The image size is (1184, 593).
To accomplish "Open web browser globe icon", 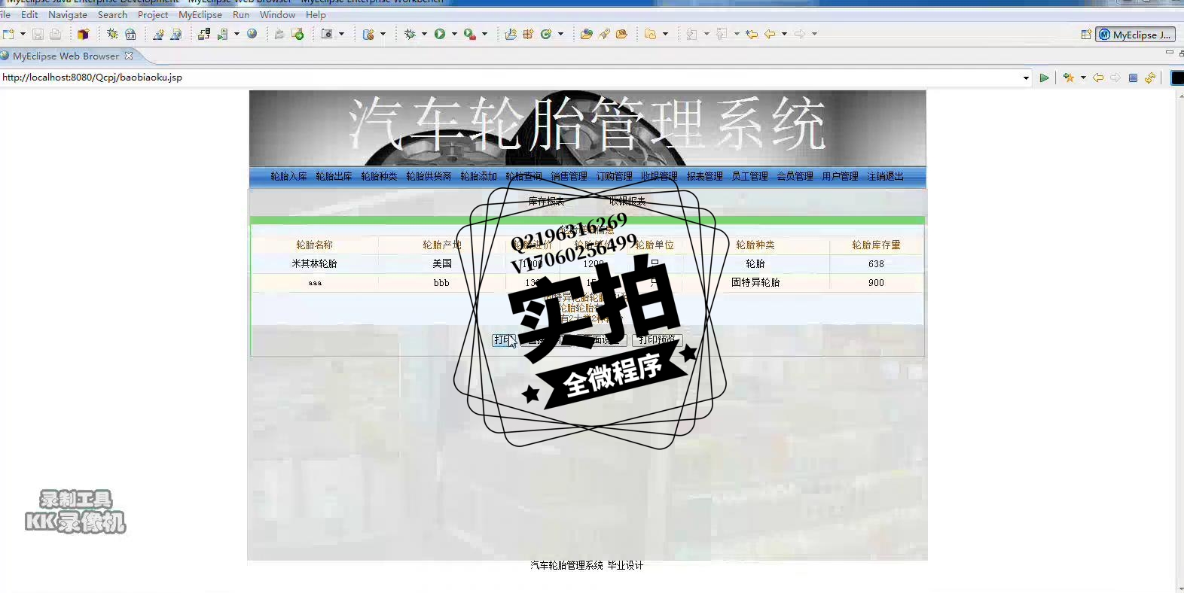I will click(252, 34).
